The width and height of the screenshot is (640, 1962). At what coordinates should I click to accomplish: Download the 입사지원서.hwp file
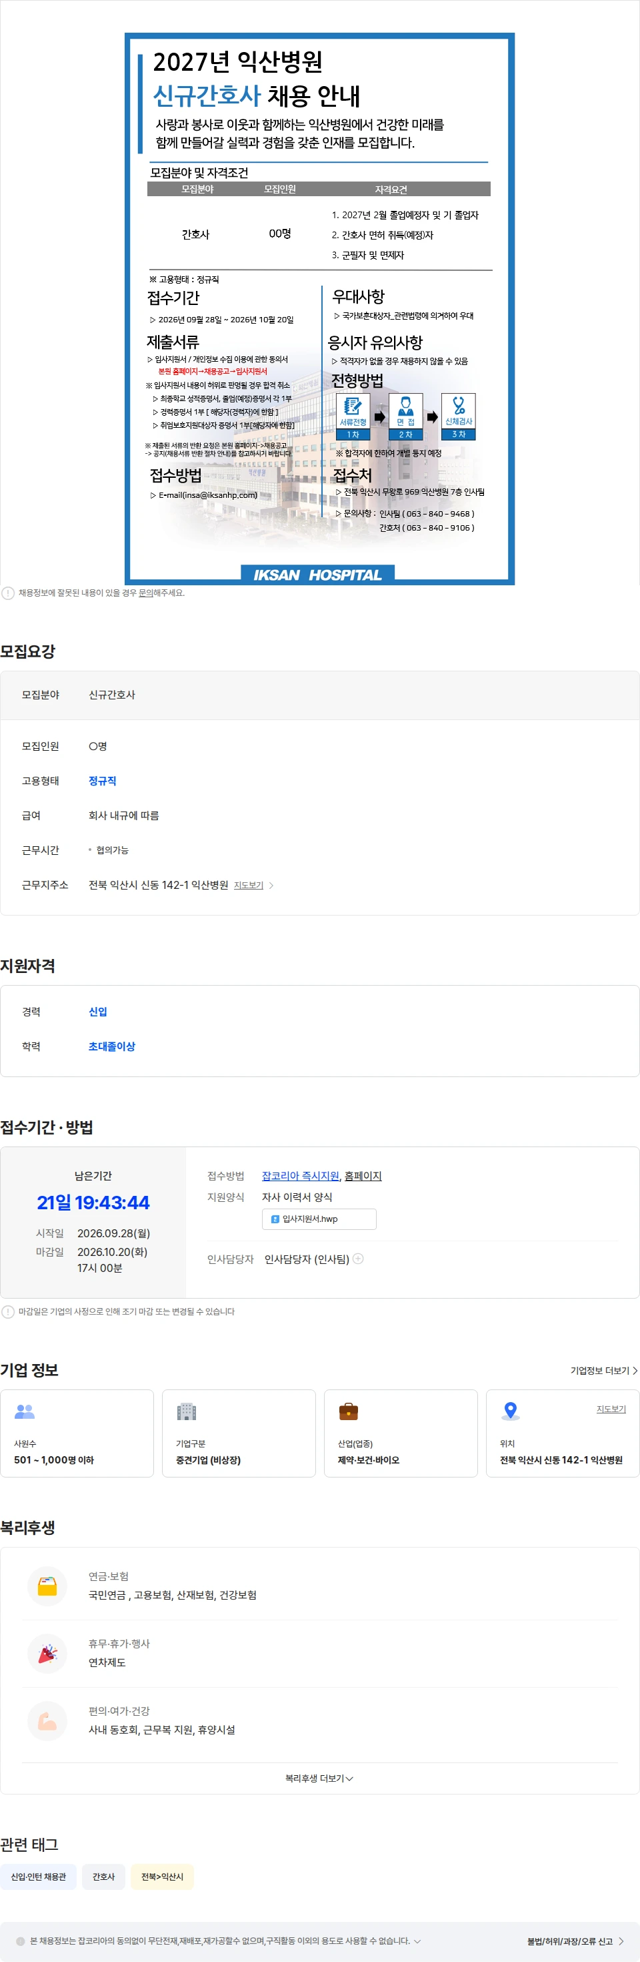[319, 1219]
